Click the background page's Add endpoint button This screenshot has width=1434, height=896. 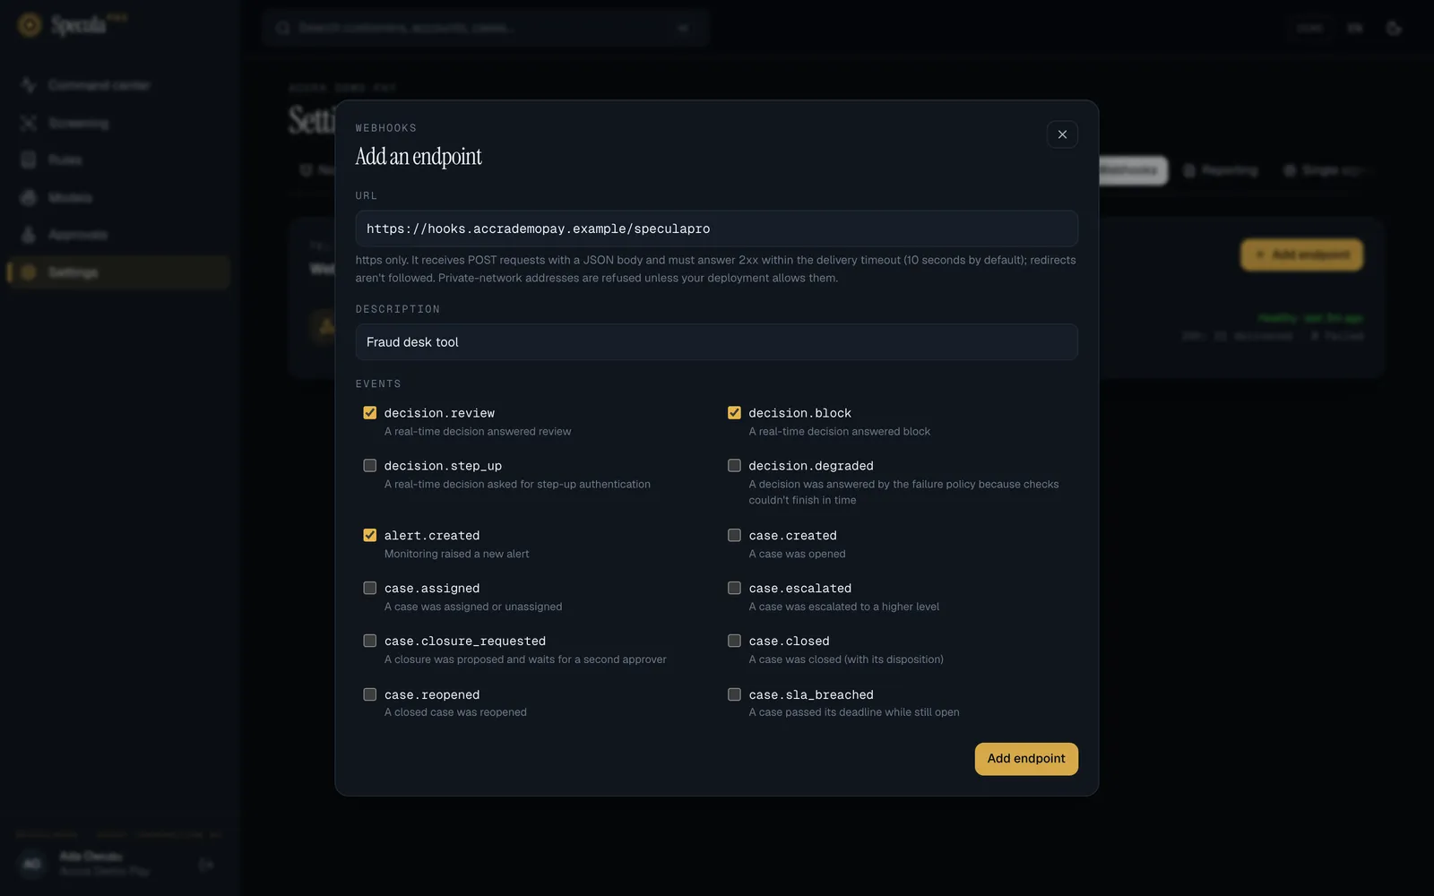click(1302, 254)
